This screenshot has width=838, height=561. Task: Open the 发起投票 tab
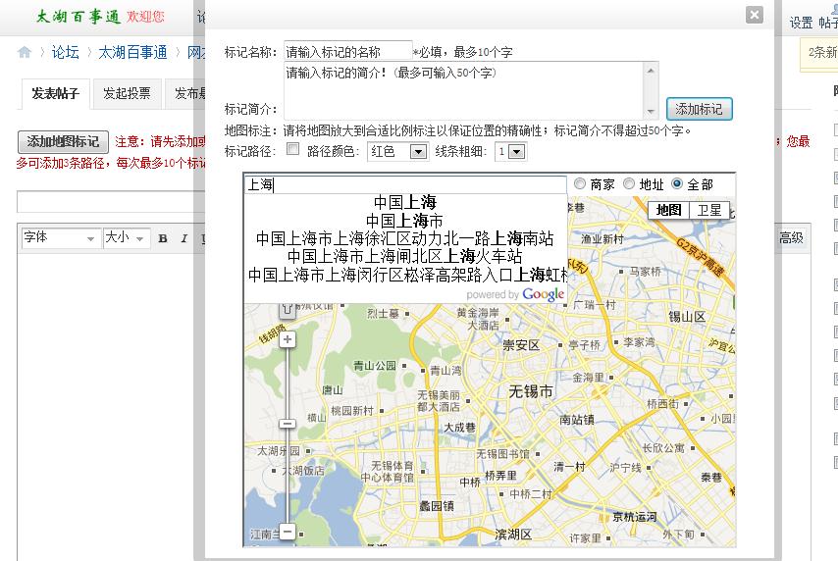click(127, 94)
